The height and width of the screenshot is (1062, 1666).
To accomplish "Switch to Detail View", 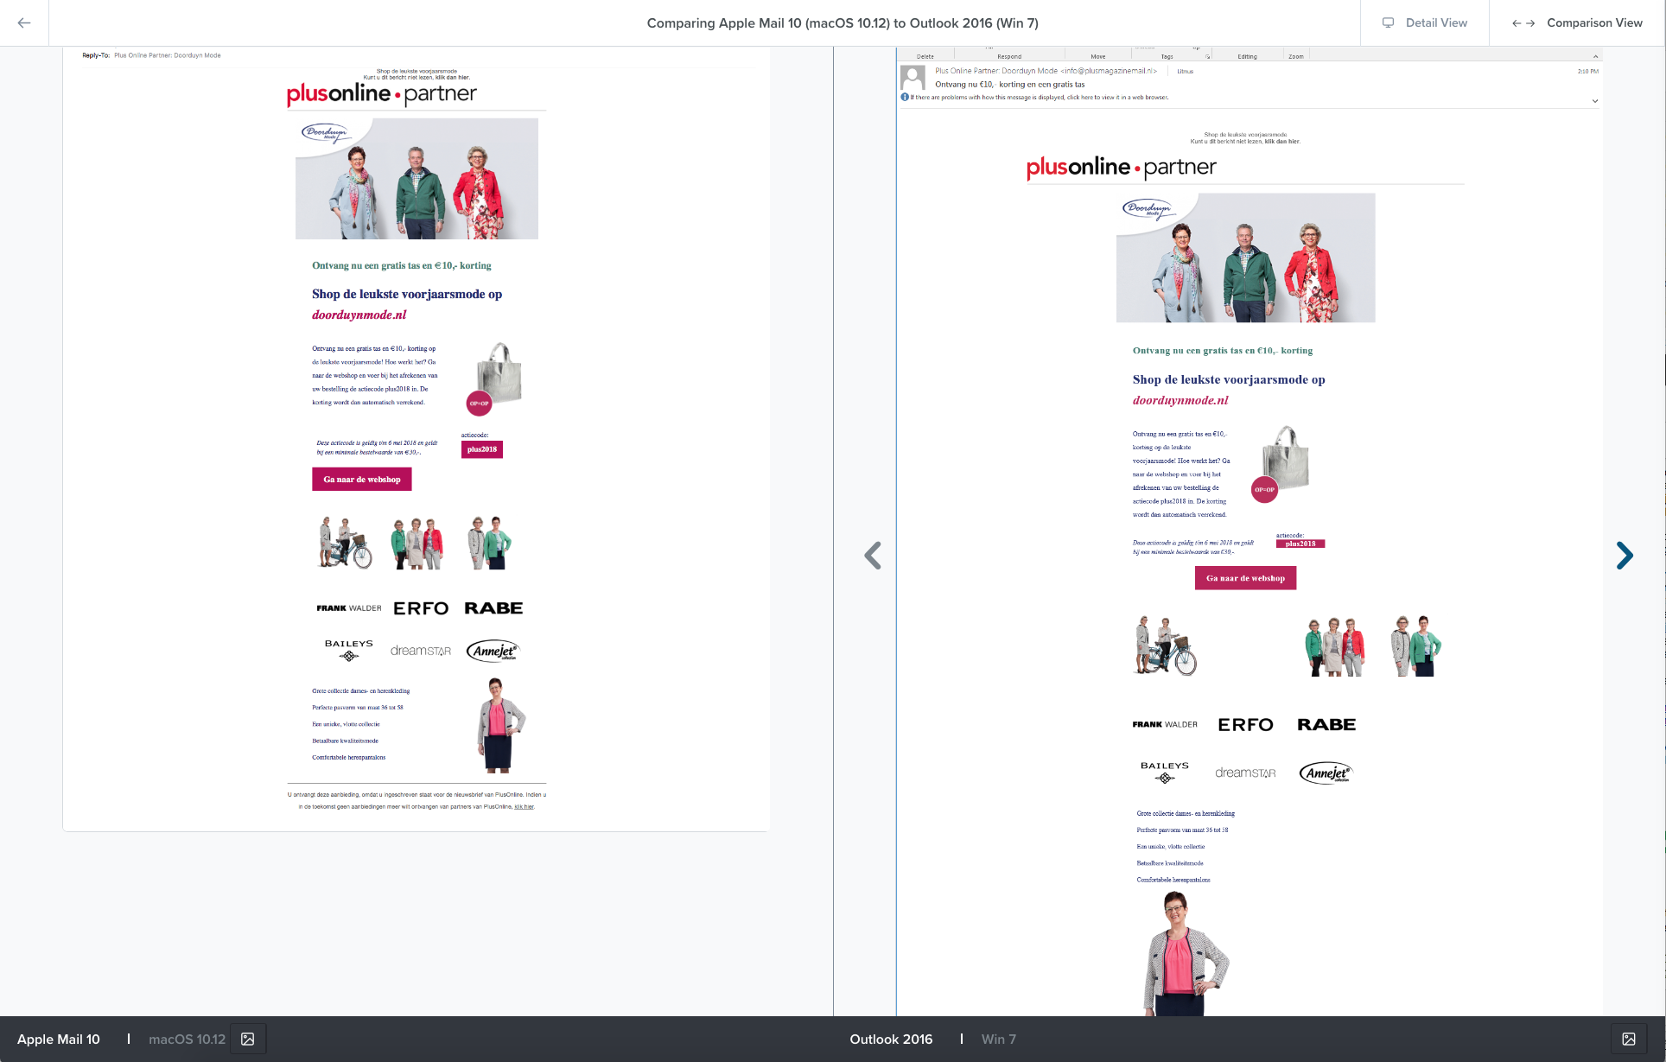I will tap(1424, 22).
